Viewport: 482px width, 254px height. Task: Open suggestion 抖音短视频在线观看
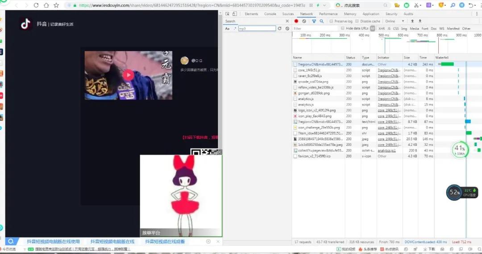click(165, 242)
